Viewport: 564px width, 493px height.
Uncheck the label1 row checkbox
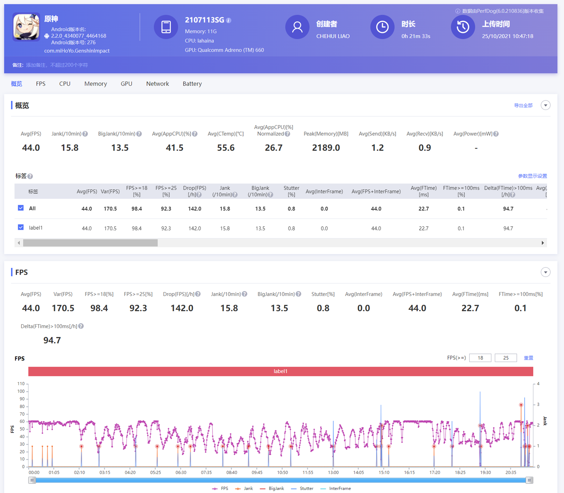pos(21,227)
